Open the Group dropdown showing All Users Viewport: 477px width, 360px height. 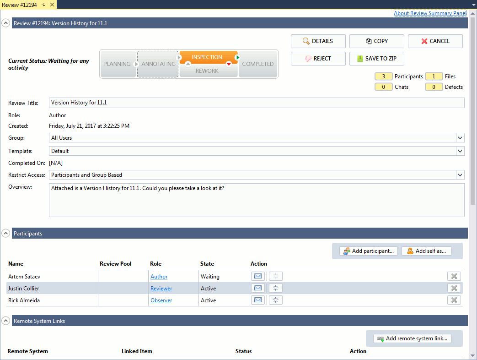pyautogui.click(x=460, y=137)
